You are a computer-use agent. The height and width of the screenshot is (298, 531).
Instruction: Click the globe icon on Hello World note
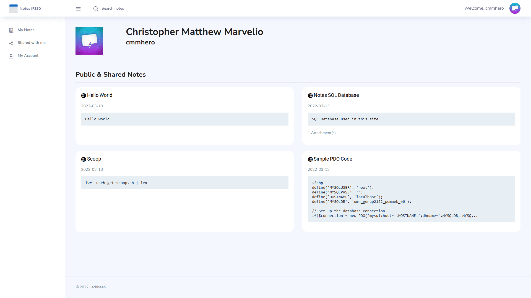pos(83,95)
